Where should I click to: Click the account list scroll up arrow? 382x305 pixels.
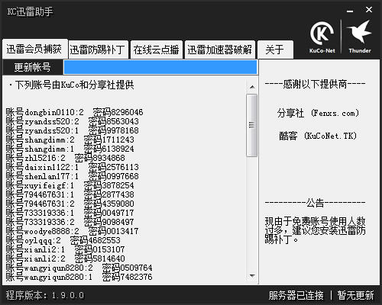pyautogui.click(x=252, y=87)
